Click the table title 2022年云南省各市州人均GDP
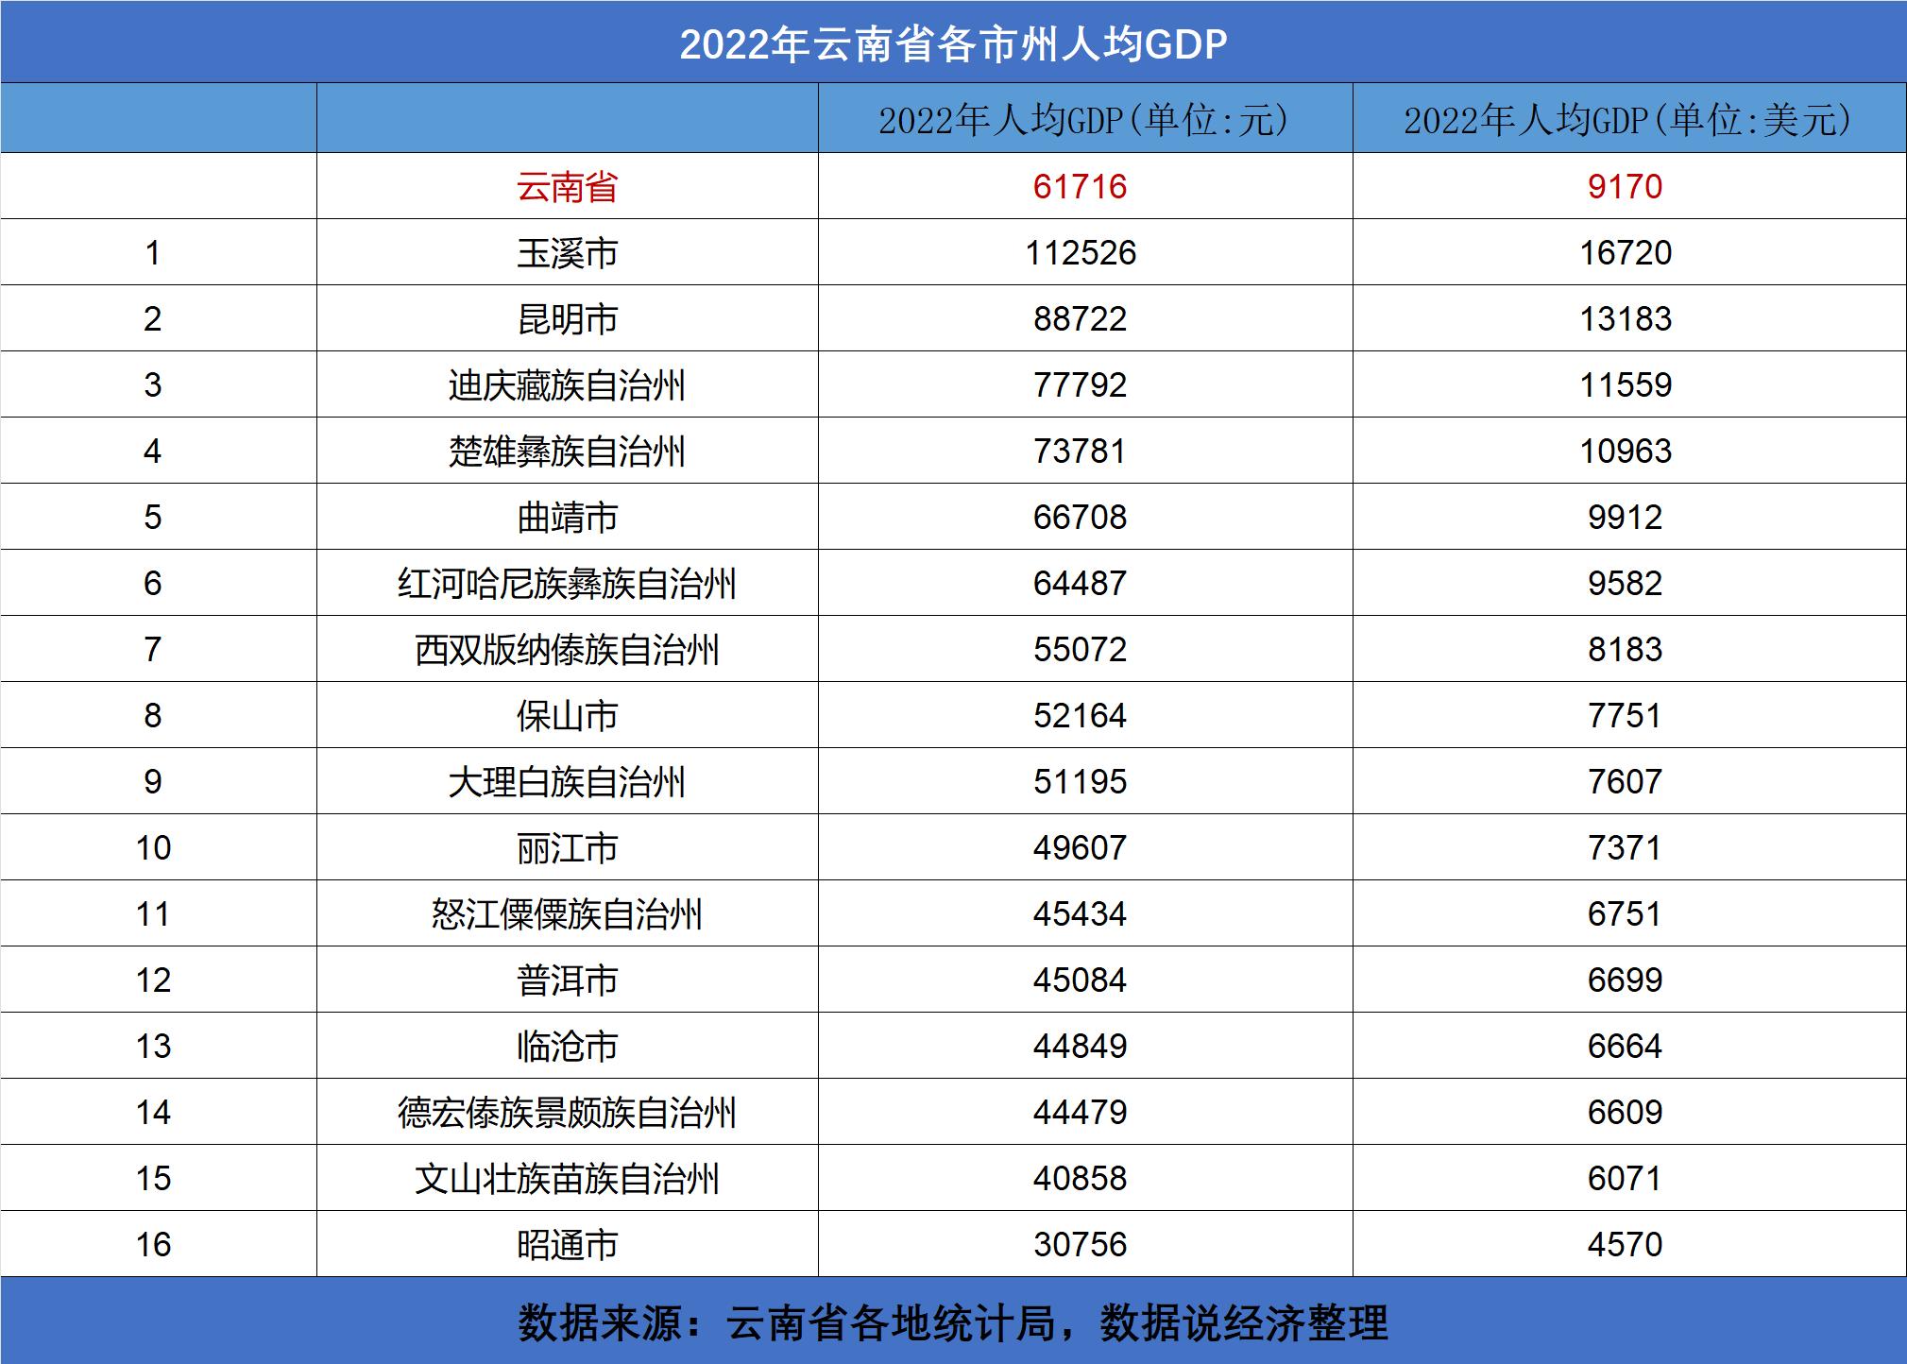 pos(953,44)
